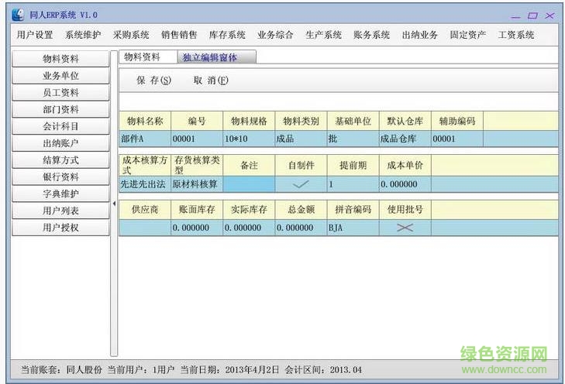Select 用户授权 in the left sidebar
565x384 pixels.
pyautogui.click(x=60, y=228)
